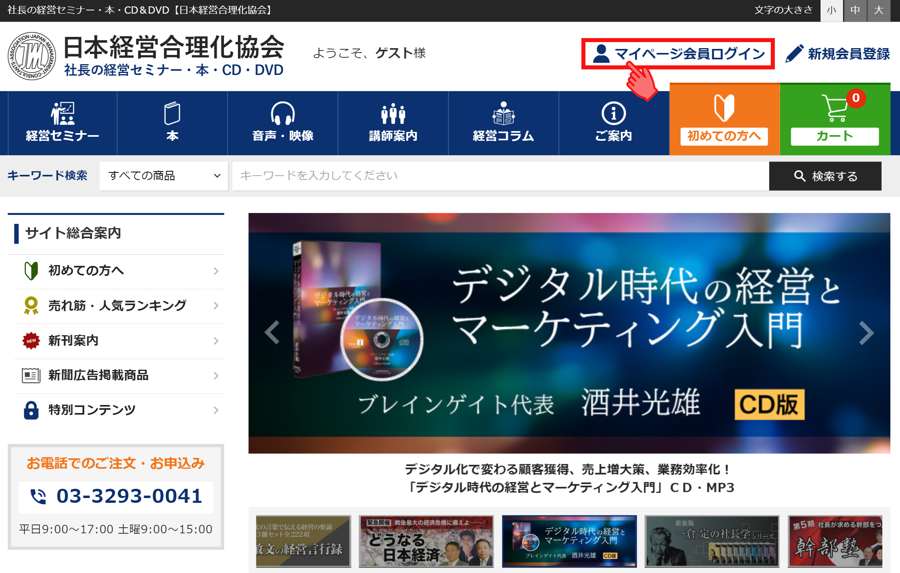Open the 本 book icon menu
Image resolution: width=900 pixels, height=573 pixels.
click(x=172, y=113)
